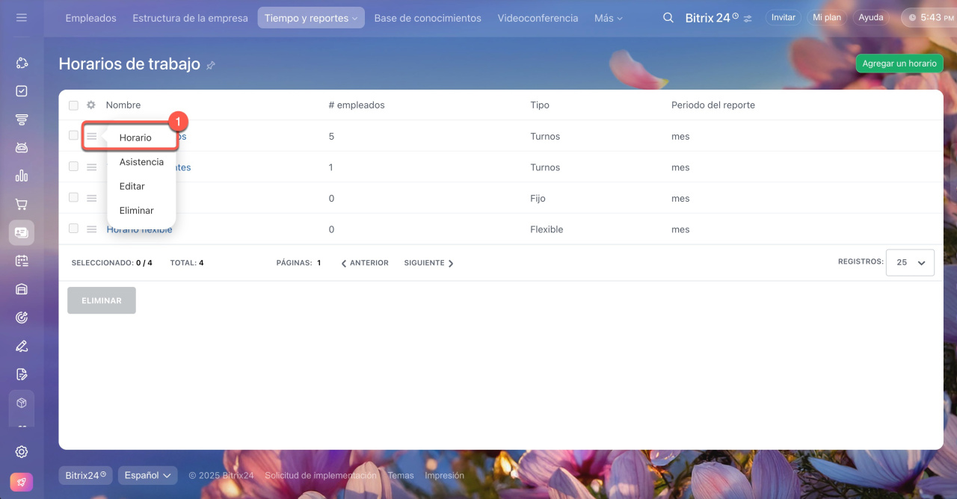Open the calendar icon in the left sidebar
957x499 pixels.
click(x=22, y=261)
